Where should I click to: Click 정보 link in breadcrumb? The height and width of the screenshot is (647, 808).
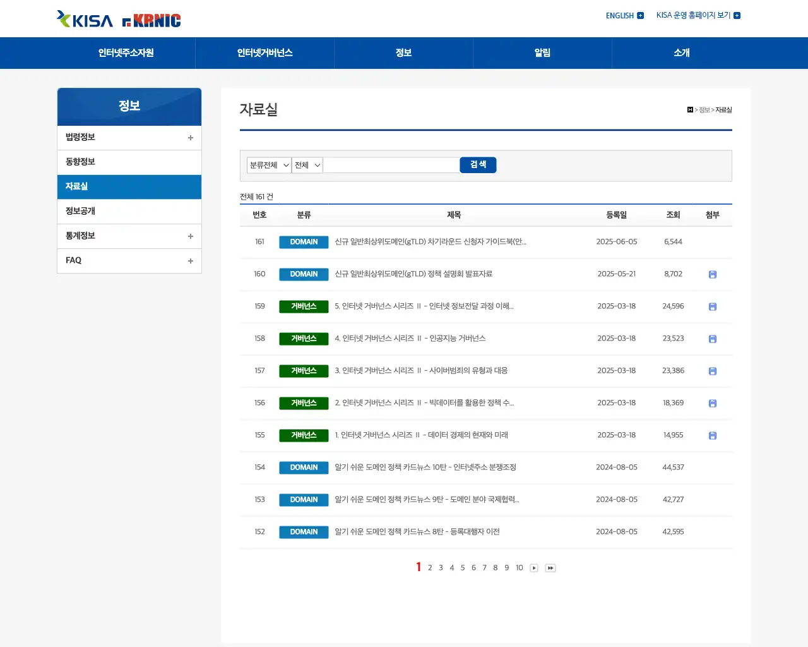tap(704, 110)
